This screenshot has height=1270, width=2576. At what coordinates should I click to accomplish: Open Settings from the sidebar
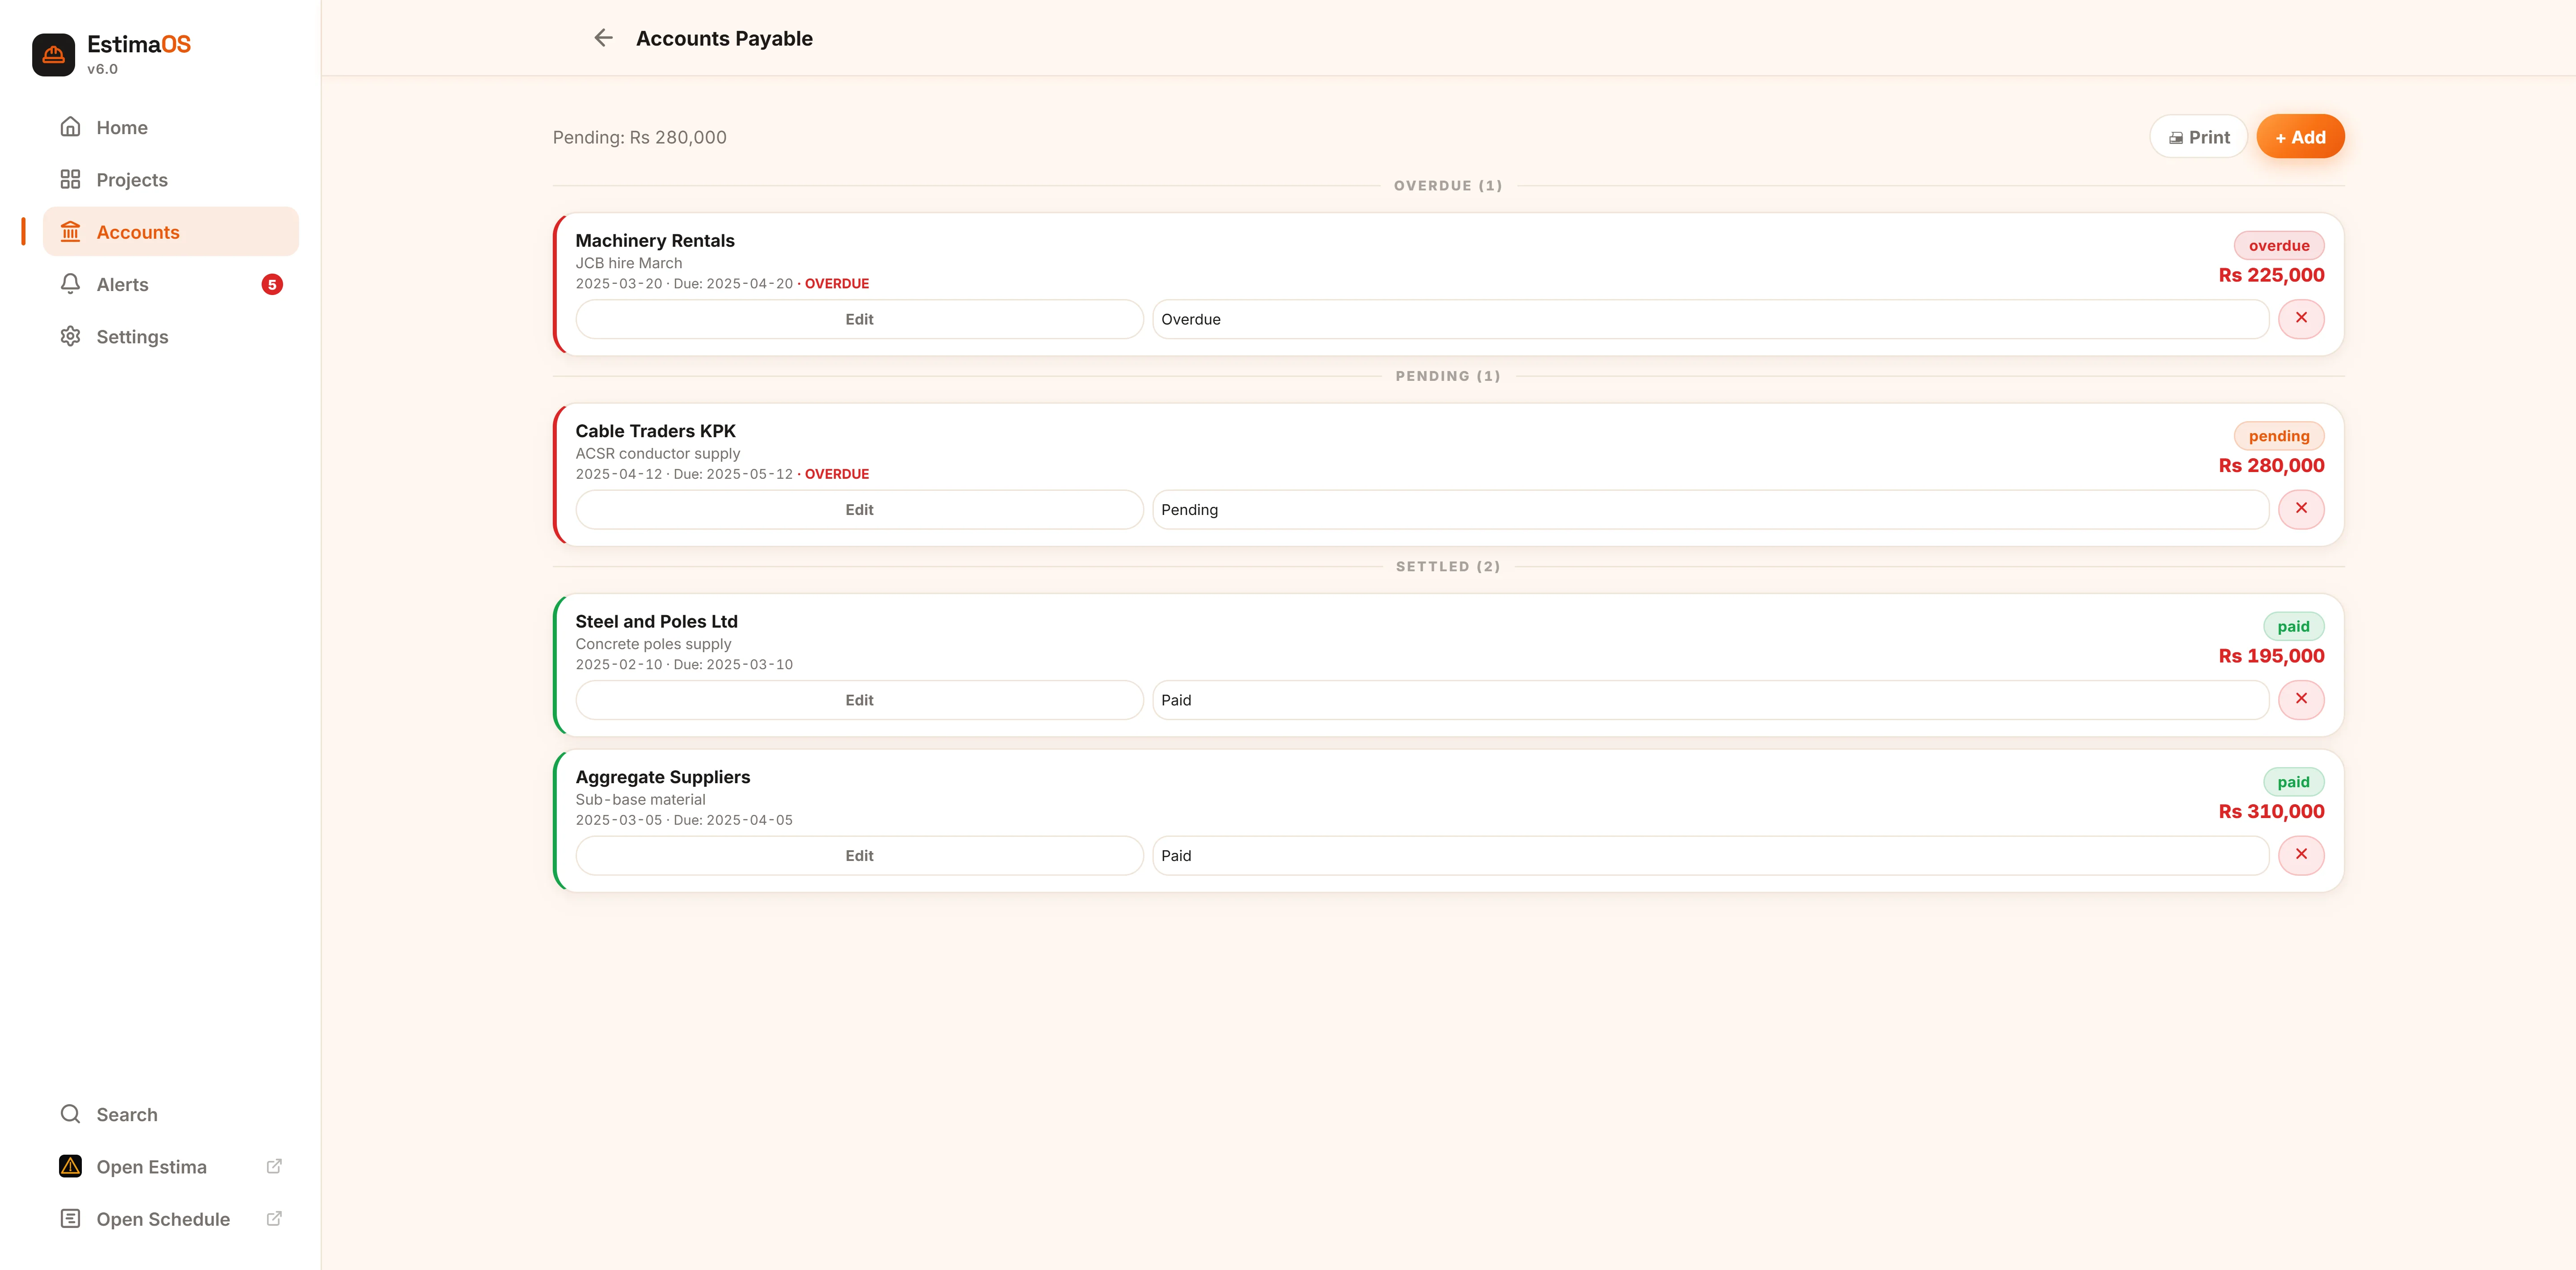coord(171,337)
